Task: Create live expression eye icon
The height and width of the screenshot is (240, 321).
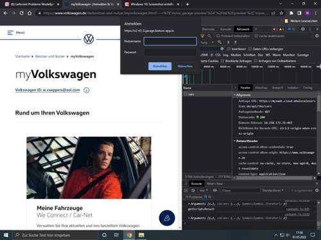Action: 215,190
